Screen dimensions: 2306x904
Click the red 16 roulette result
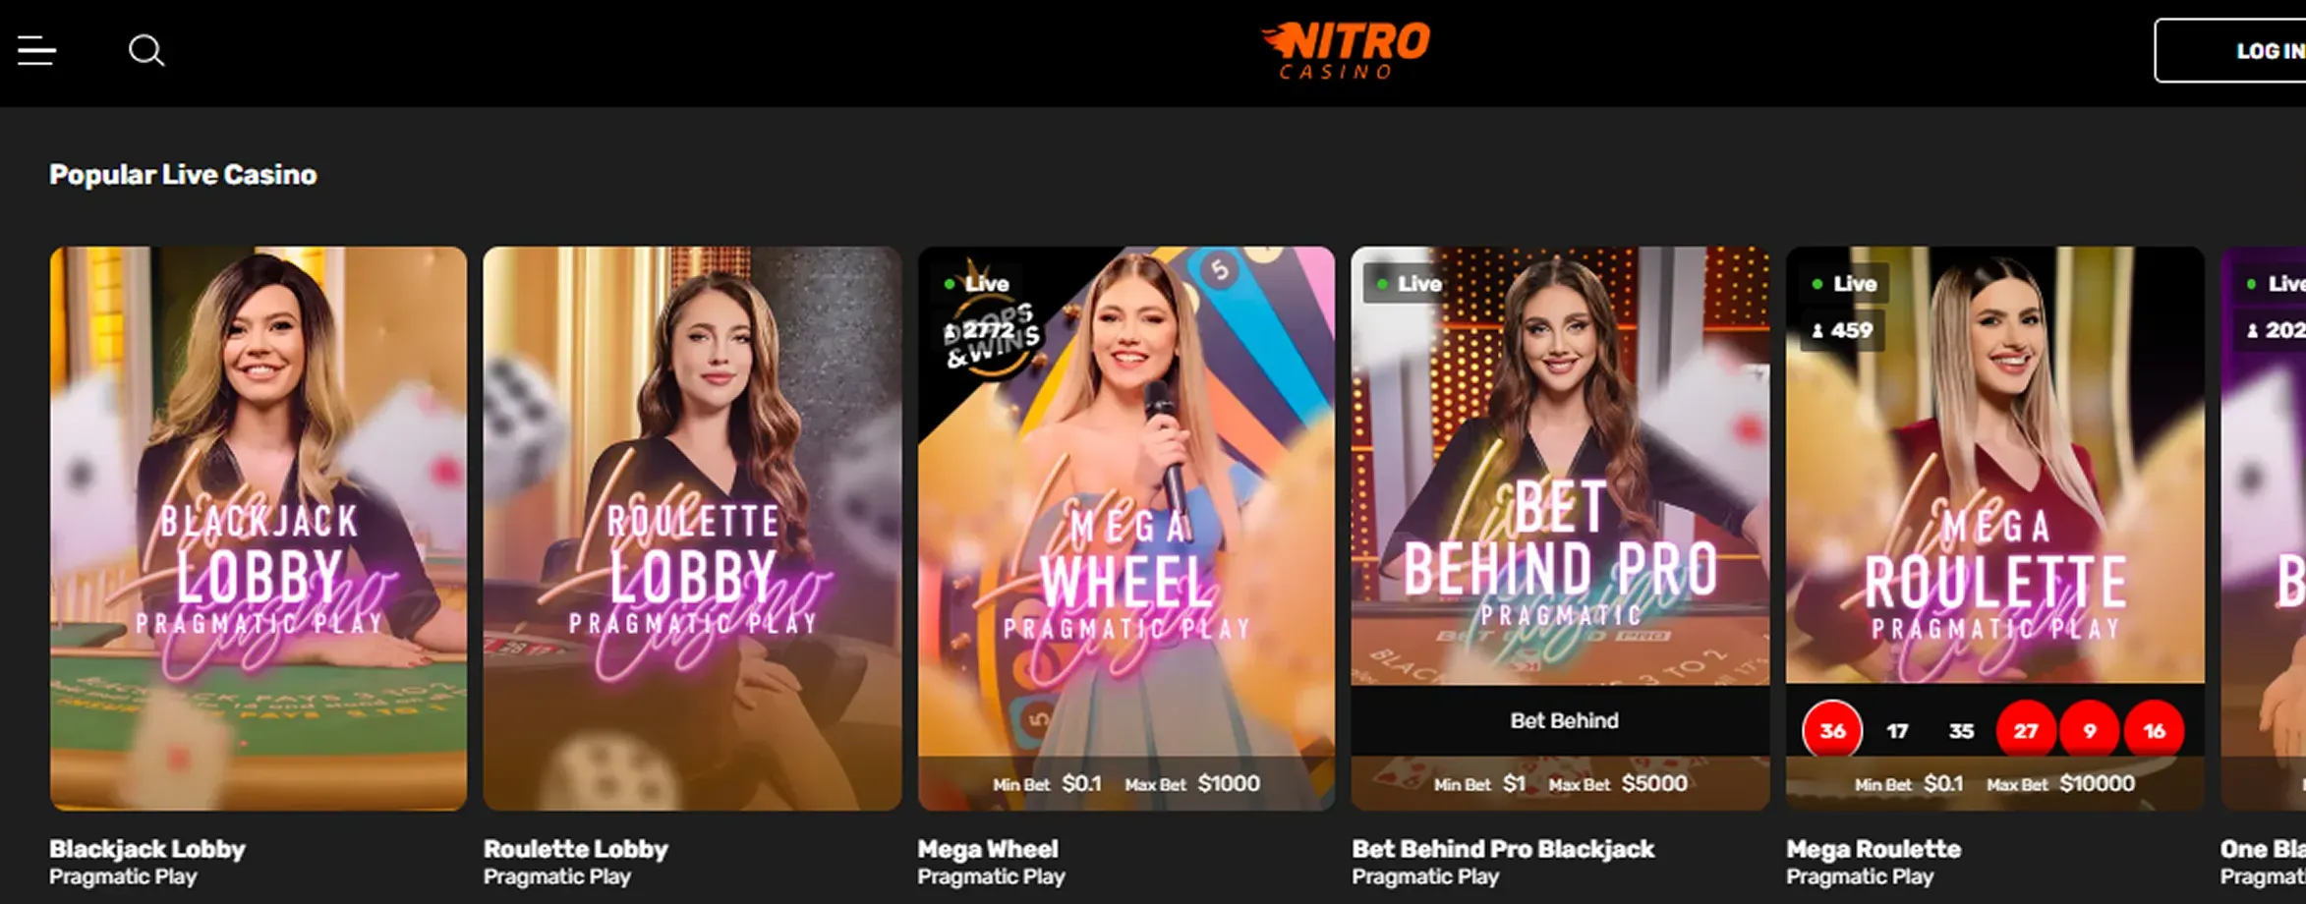(2154, 731)
